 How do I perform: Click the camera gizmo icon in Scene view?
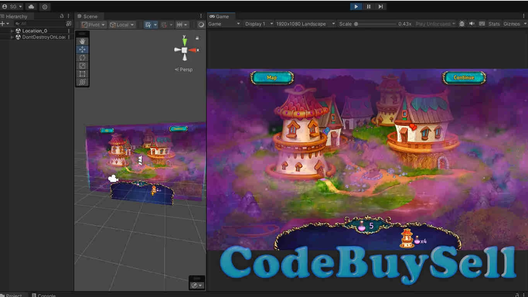[113, 178]
